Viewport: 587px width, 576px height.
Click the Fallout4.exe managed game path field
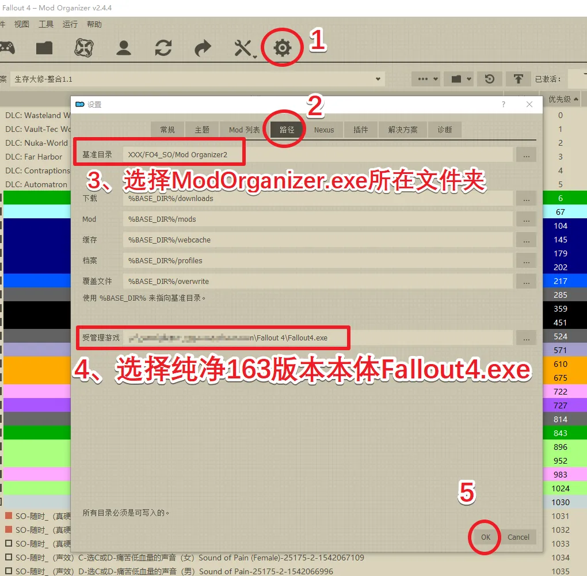(318, 338)
